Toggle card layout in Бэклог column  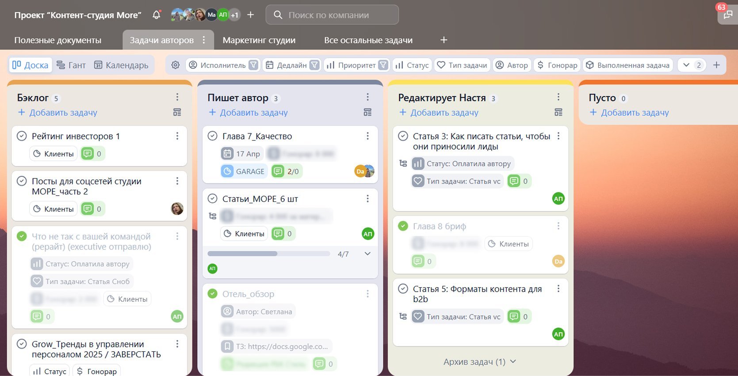click(x=177, y=112)
